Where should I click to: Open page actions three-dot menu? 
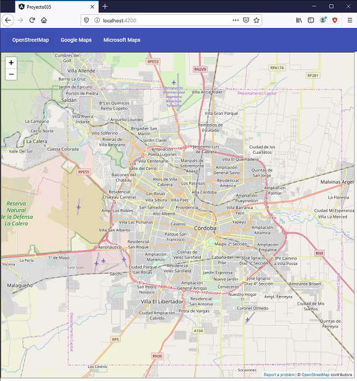coord(236,20)
